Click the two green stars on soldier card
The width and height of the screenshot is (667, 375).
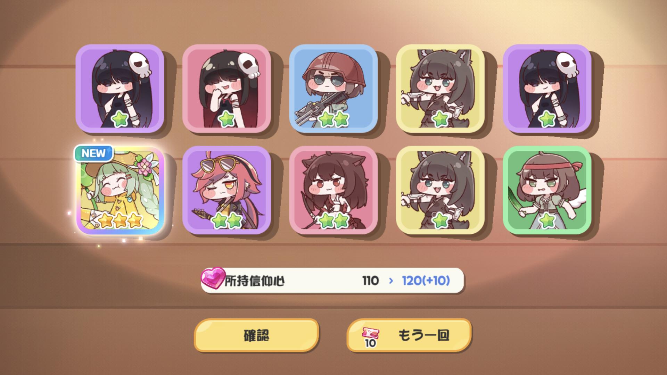coord(333,119)
